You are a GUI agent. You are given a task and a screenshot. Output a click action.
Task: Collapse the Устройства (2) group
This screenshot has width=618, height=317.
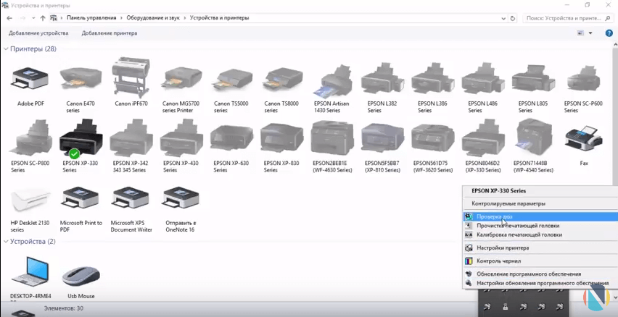pyautogui.click(x=6, y=242)
